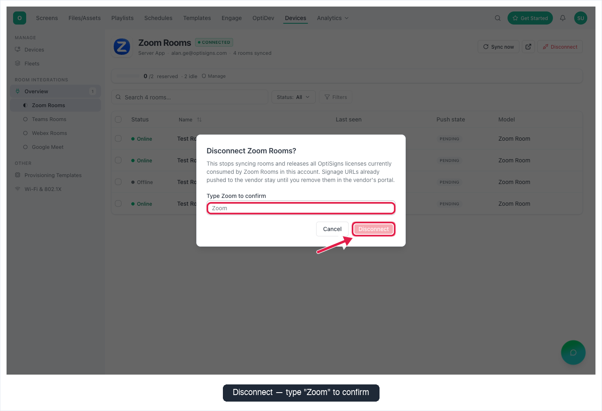Viewport: 602px width, 411px height.
Task: Click the Last seen column header
Action: [x=348, y=119]
